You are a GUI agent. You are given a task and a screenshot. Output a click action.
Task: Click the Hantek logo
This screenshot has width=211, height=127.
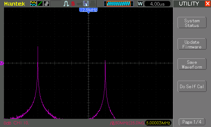15,4
